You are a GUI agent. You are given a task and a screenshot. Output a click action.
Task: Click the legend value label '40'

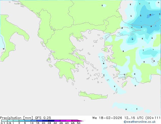click(67, 123)
